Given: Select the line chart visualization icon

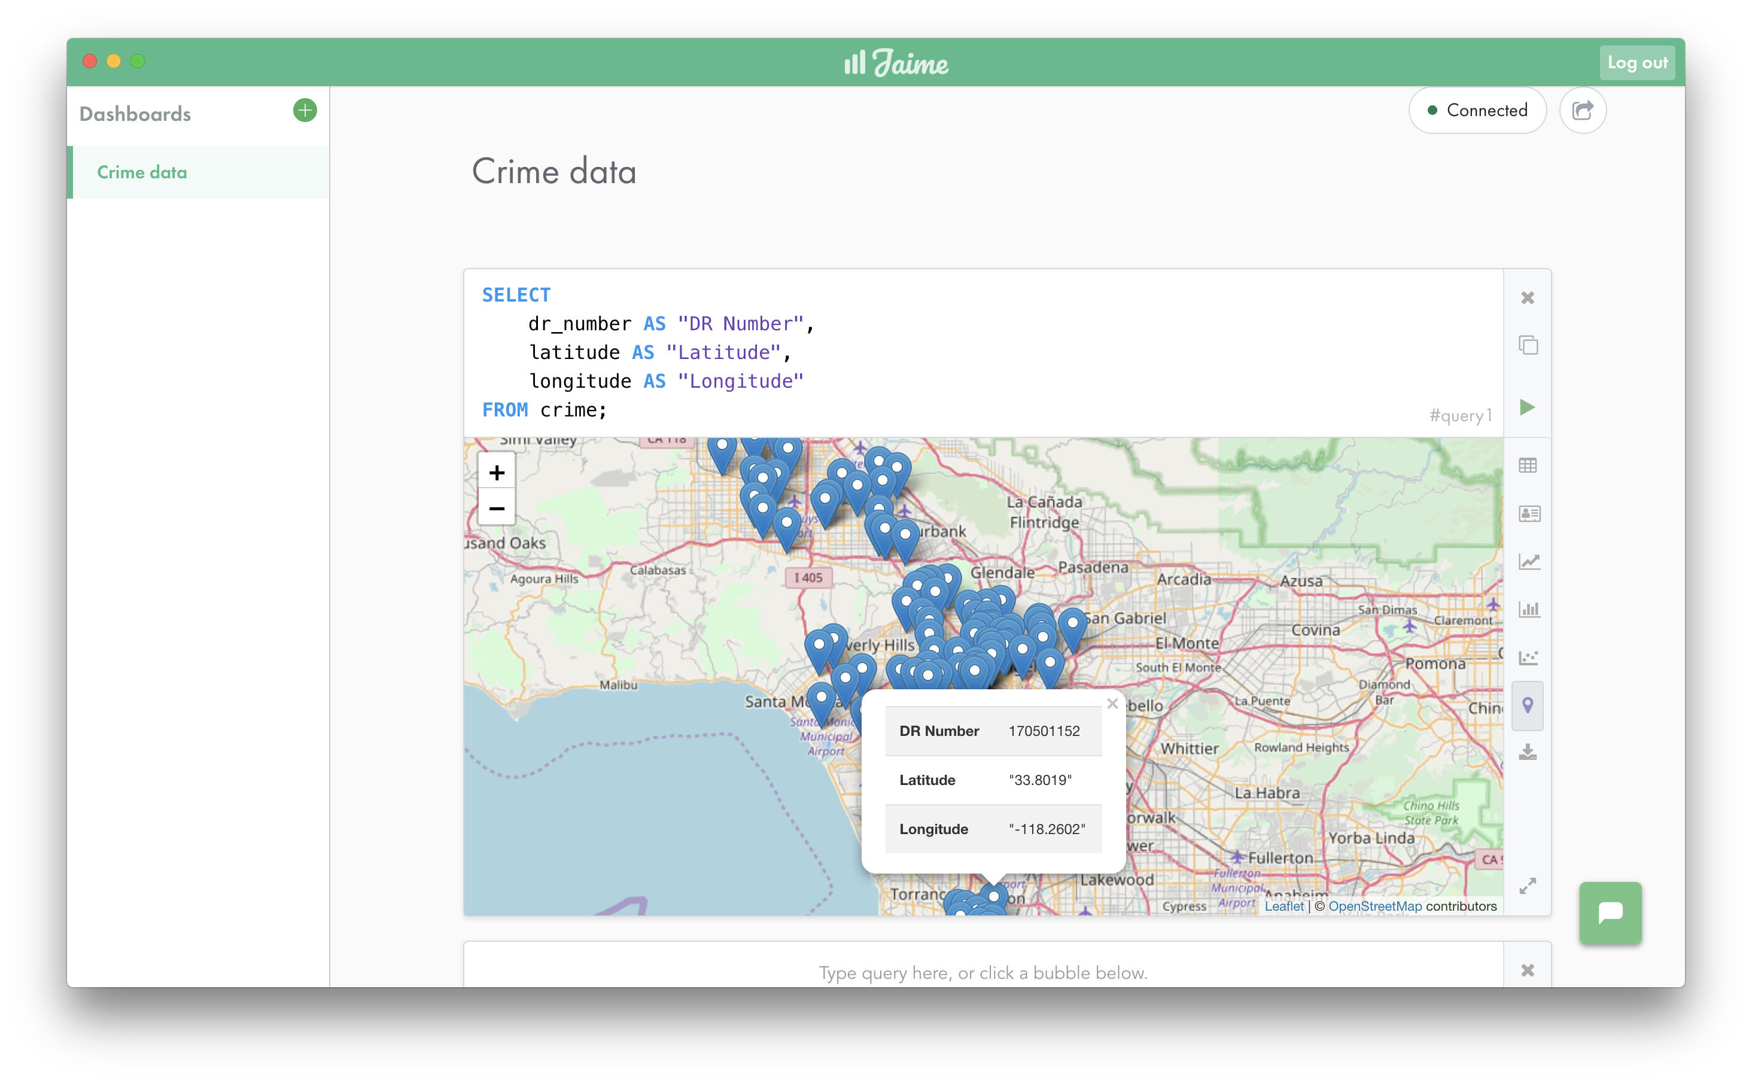Looking at the screenshot, I should pos(1528,562).
